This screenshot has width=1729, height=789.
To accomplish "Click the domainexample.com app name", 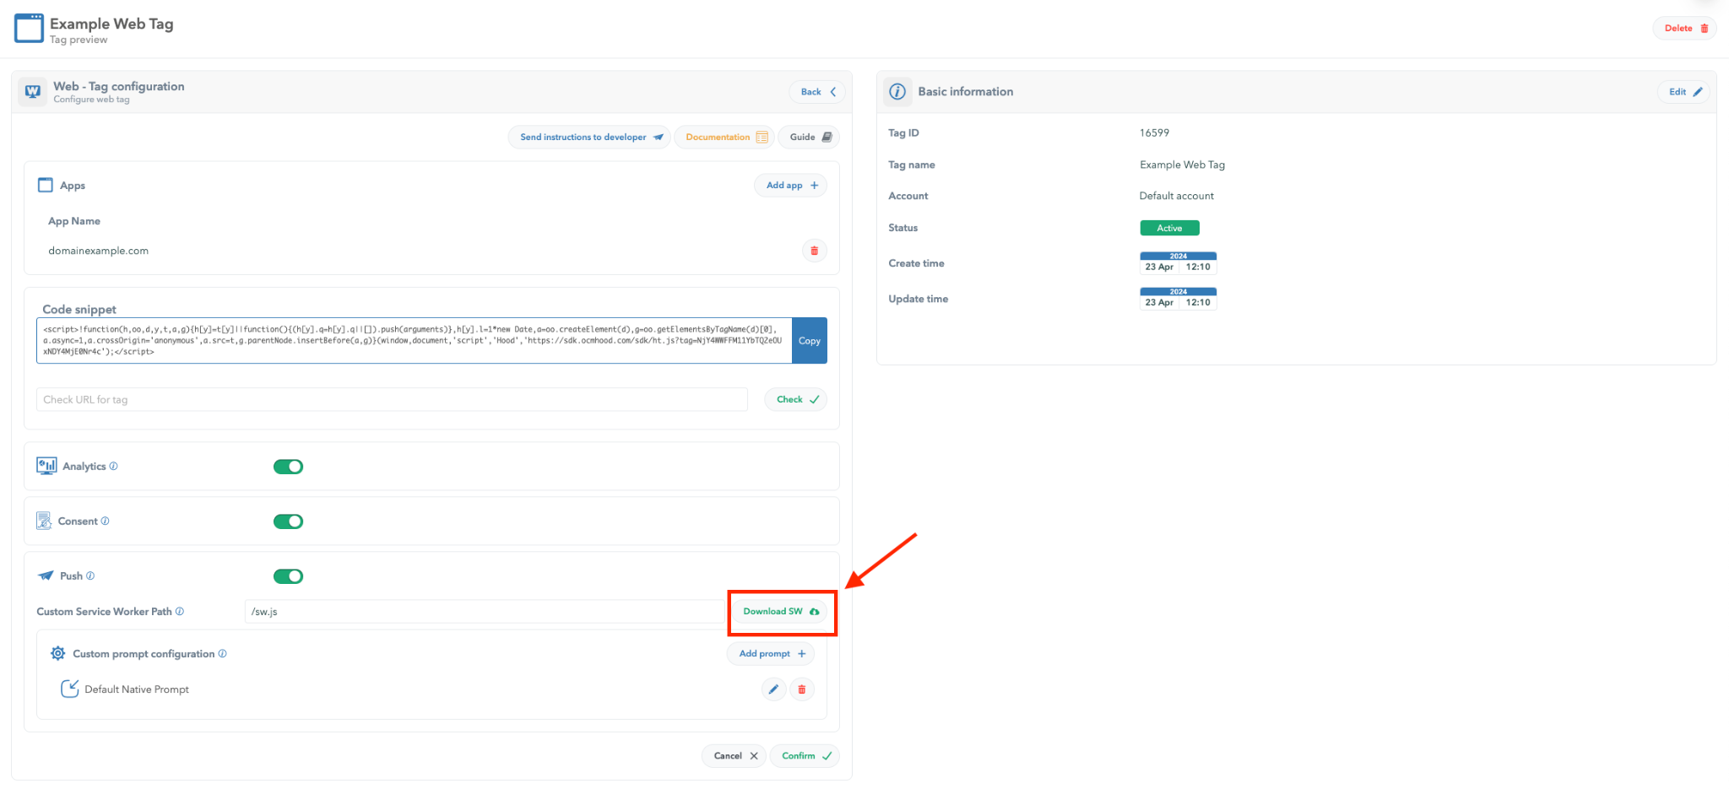I will tap(98, 251).
